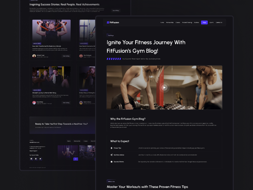This screenshot has height=190, width=253.
Task: Click the purple arrow icon on the gym thumbnail
Action: tap(76, 159)
